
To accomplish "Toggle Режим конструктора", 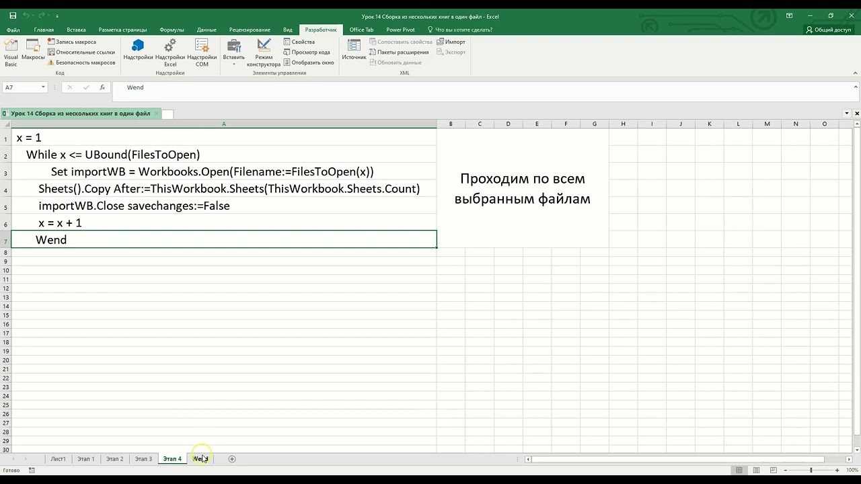I will pos(264,53).
